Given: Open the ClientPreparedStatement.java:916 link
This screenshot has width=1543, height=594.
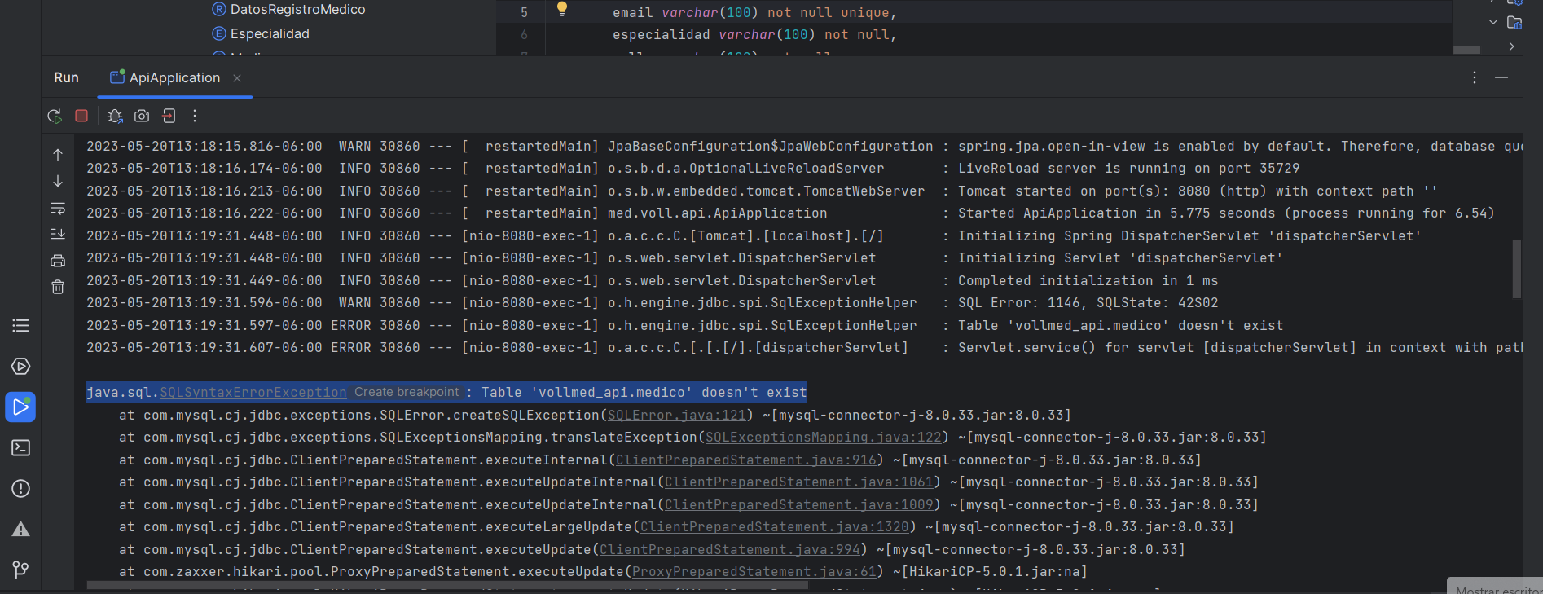Looking at the screenshot, I should coord(746,460).
